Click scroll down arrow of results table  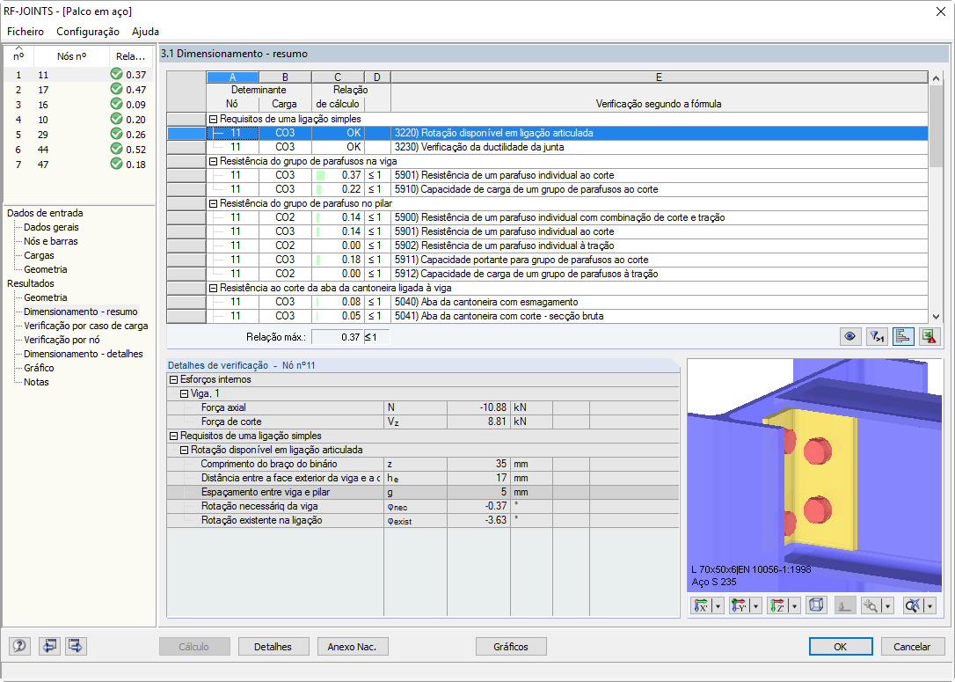(x=937, y=316)
